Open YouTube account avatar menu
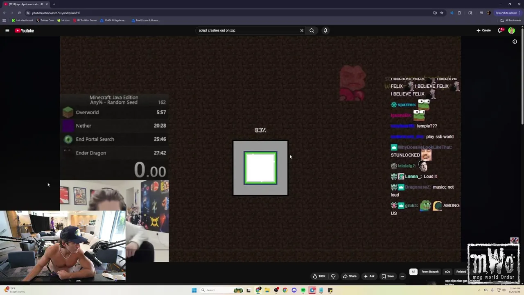The image size is (524, 295). coord(511,30)
